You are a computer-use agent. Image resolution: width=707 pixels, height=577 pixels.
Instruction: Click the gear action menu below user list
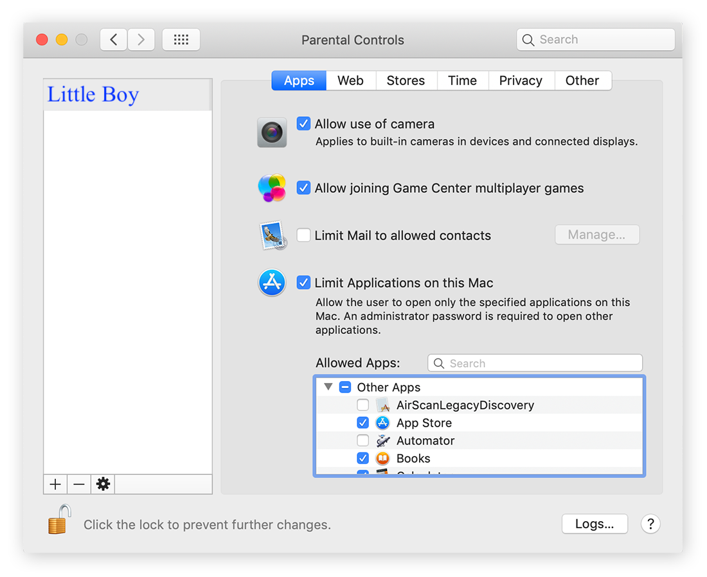pos(102,484)
